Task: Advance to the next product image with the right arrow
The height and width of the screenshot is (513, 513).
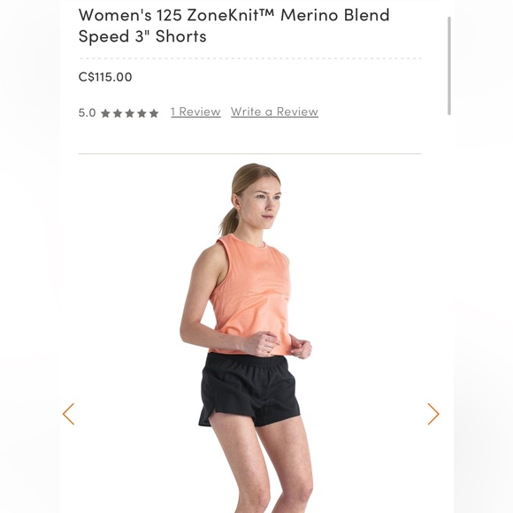Action: pyautogui.click(x=433, y=414)
